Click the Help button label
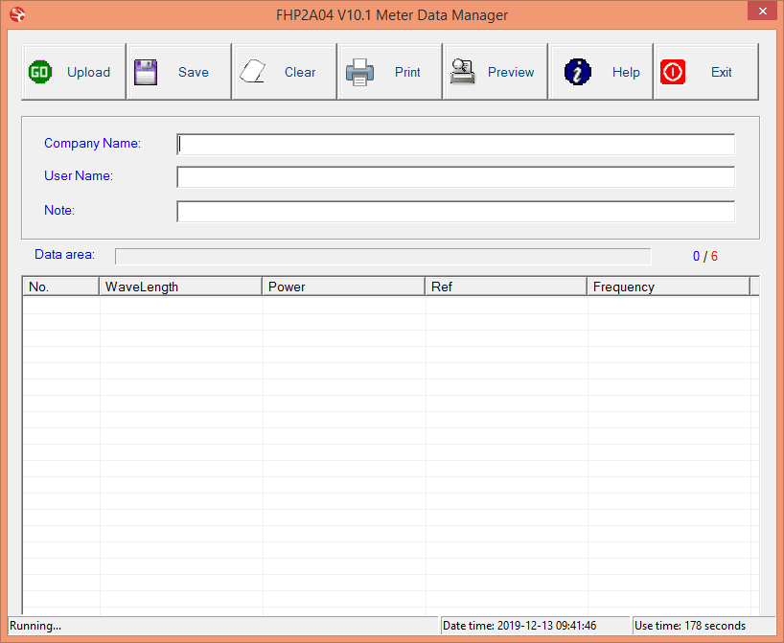Screen dimensions: 784x643 (626, 72)
